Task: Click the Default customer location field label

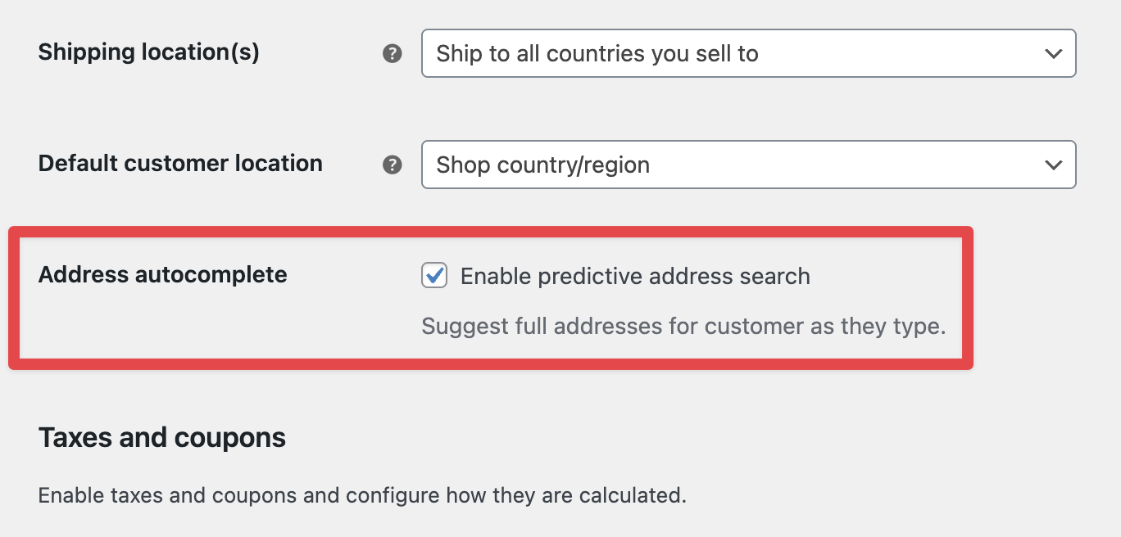Action: pyautogui.click(x=180, y=163)
